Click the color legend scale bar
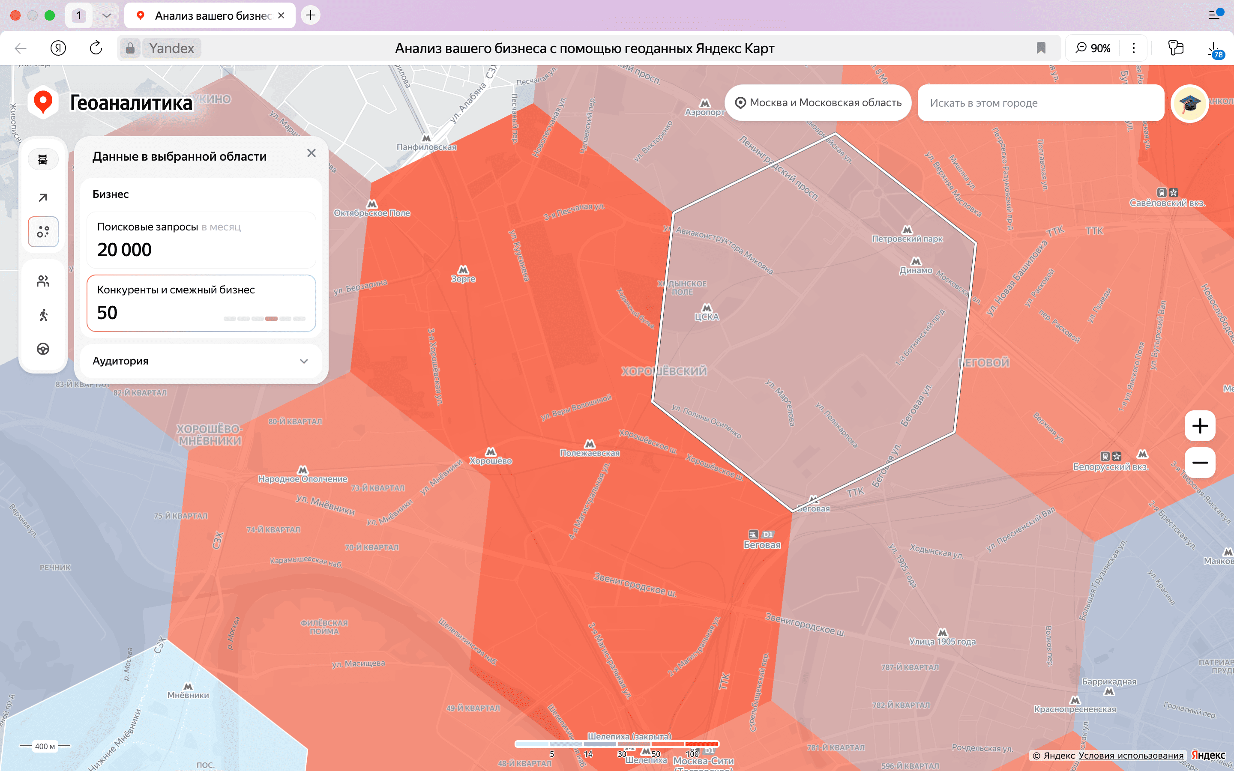Screen dimensions: 1234x771 point(617,744)
